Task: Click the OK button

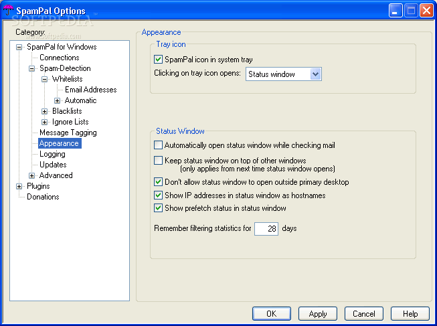Action: pos(272,314)
